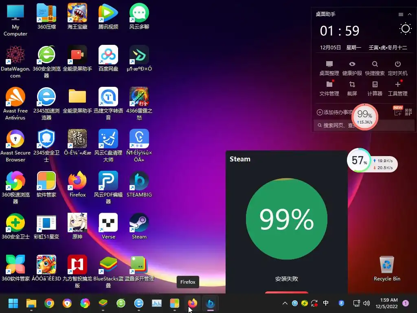Viewport: 417px width, 313px height.
Task: Open the 九方智投擒龙版 shortcut
Action: 77,272
